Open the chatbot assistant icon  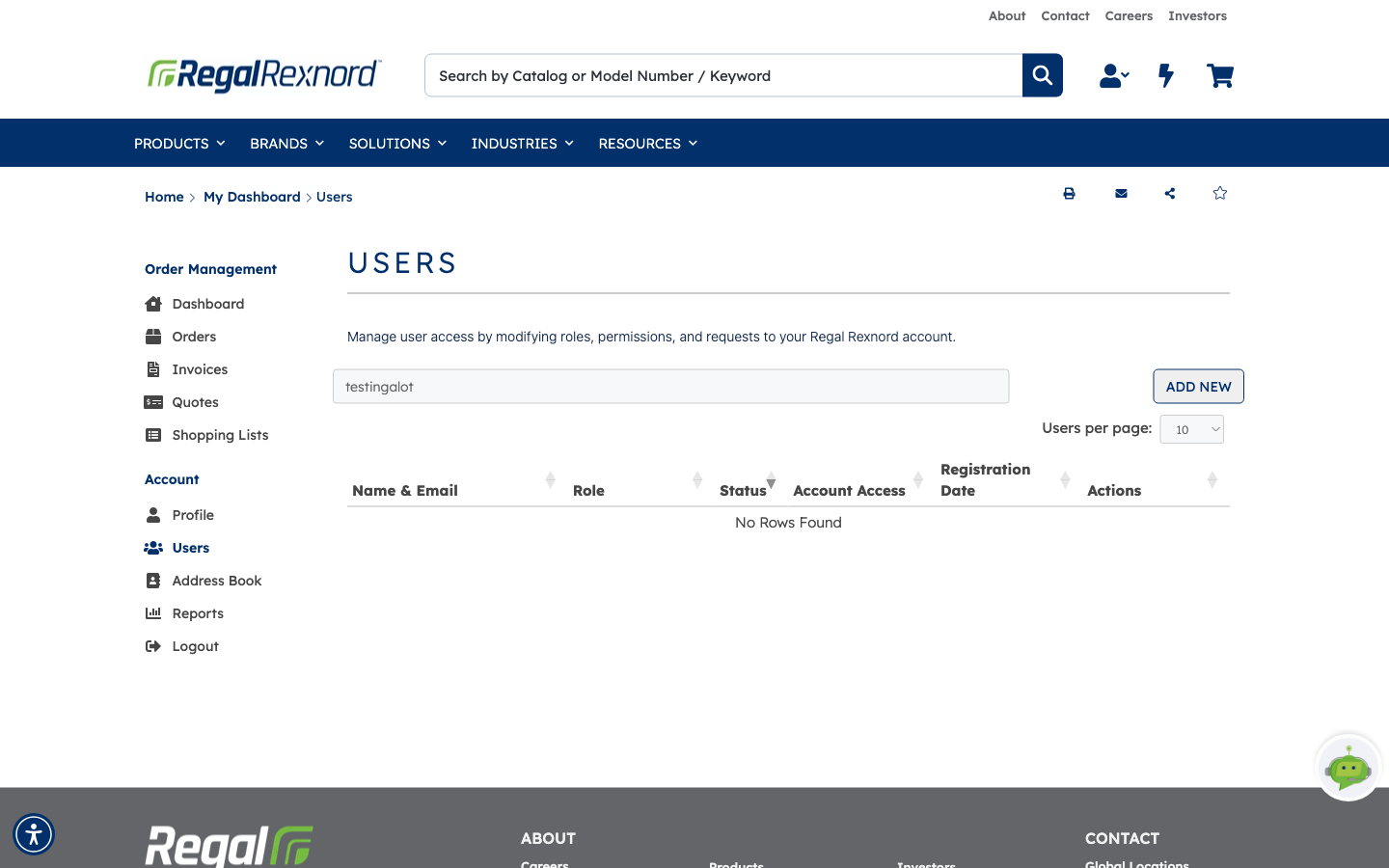point(1348,768)
